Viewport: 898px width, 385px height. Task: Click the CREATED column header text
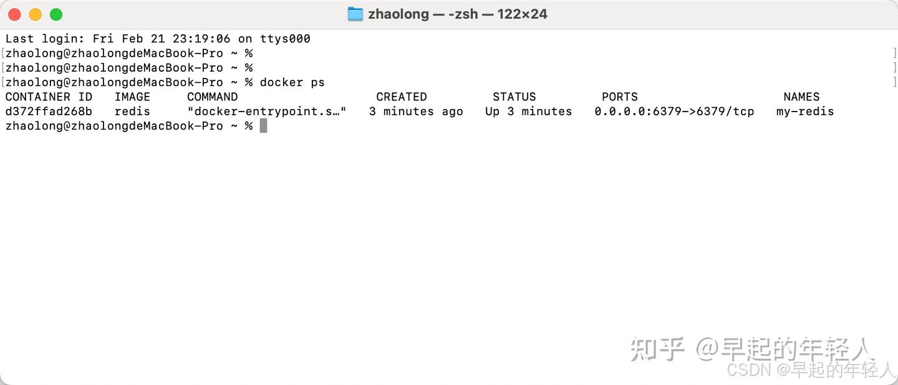[x=401, y=97]
